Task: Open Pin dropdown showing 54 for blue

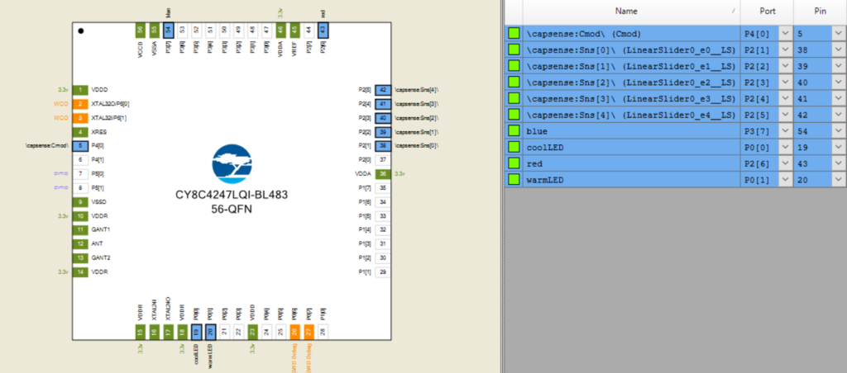Action: pyautogui.click(x=839, y=131)
